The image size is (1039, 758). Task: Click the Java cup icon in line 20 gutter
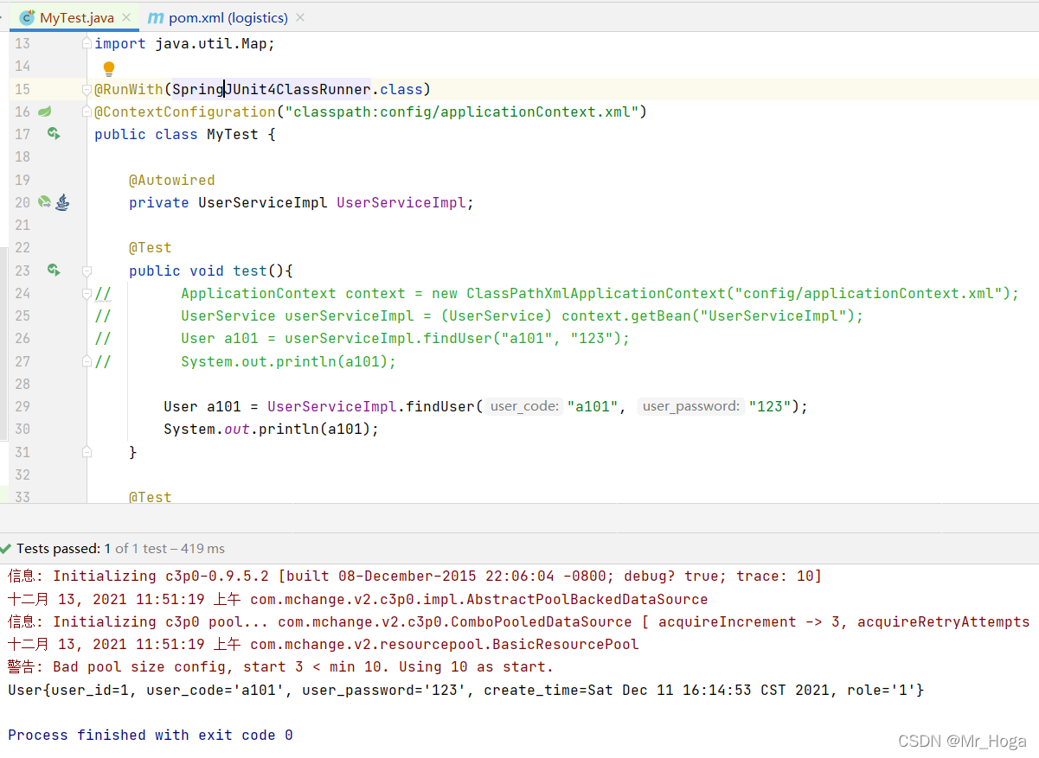(x=62, y=201)
